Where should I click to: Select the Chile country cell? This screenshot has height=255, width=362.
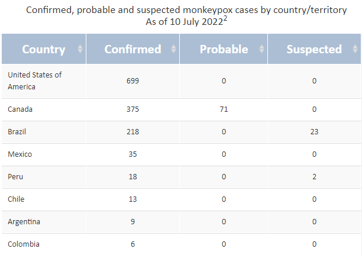tap(44, 199)
